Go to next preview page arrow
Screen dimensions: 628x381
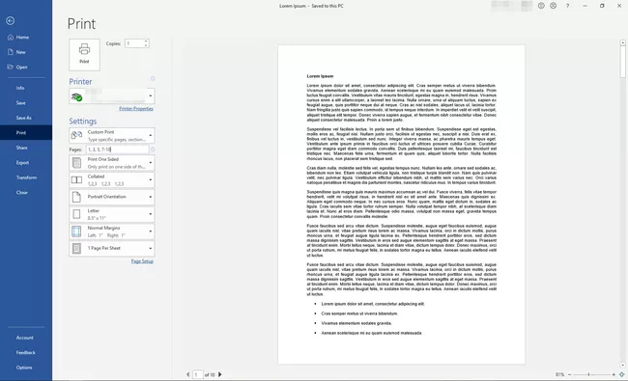(x=220, y=374)
